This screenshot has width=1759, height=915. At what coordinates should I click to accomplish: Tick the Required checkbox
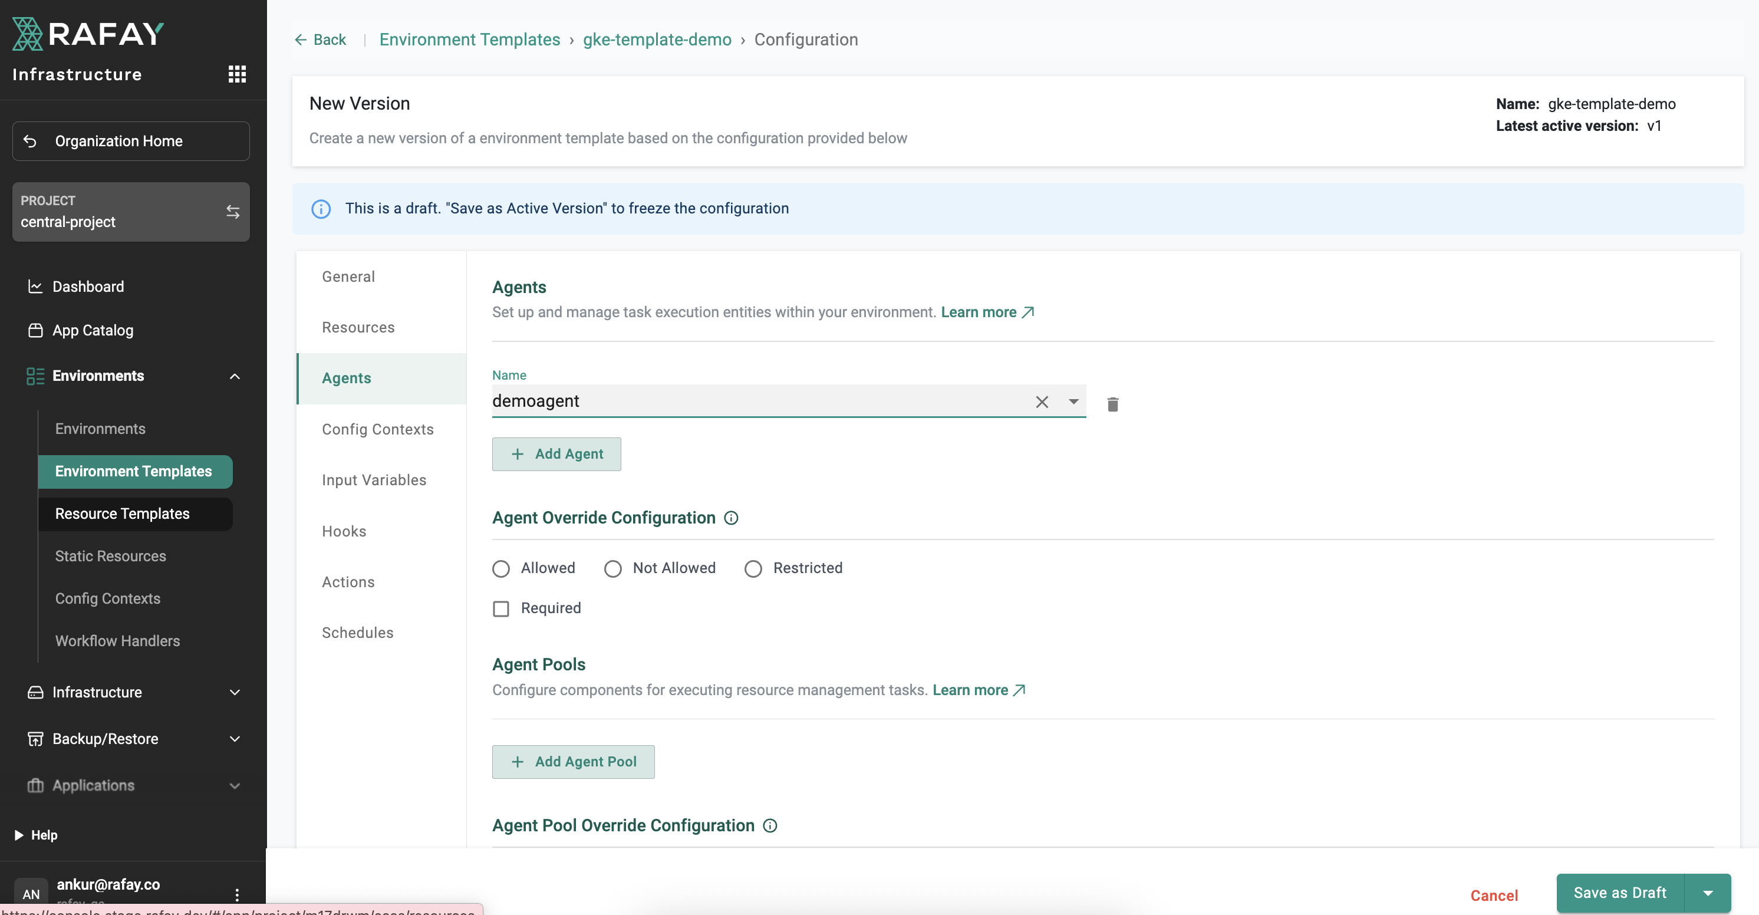[x=501, y=608]
